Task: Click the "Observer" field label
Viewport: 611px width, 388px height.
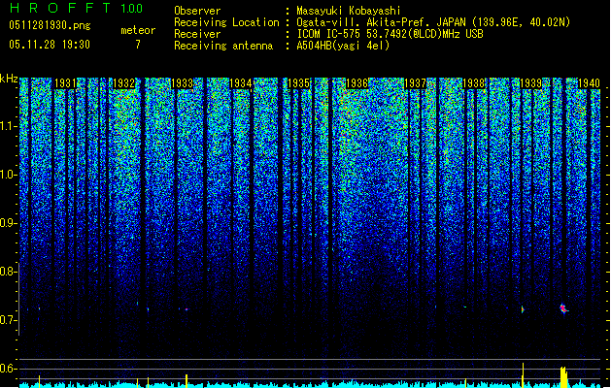Action: tap(197, 11)
